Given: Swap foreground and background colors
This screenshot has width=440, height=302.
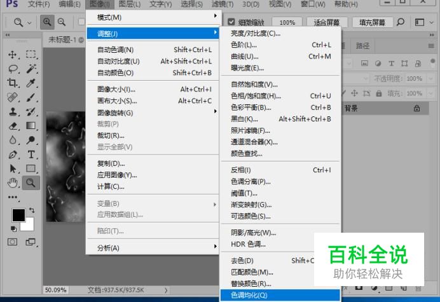Looking at the screenshot, I should (x=32, y=210).
